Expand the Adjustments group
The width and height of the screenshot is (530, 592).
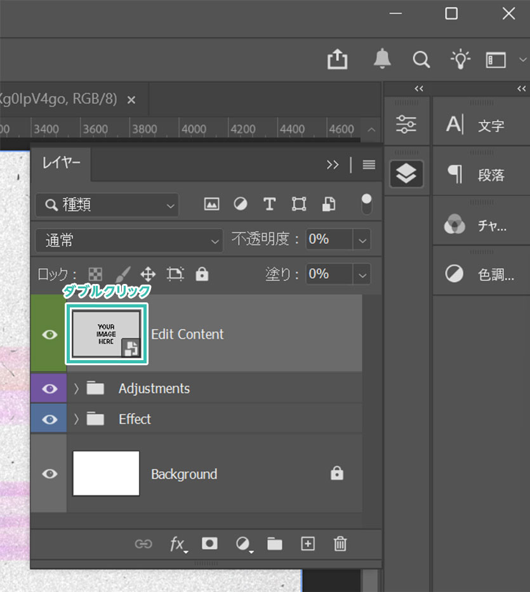point(77,388)
